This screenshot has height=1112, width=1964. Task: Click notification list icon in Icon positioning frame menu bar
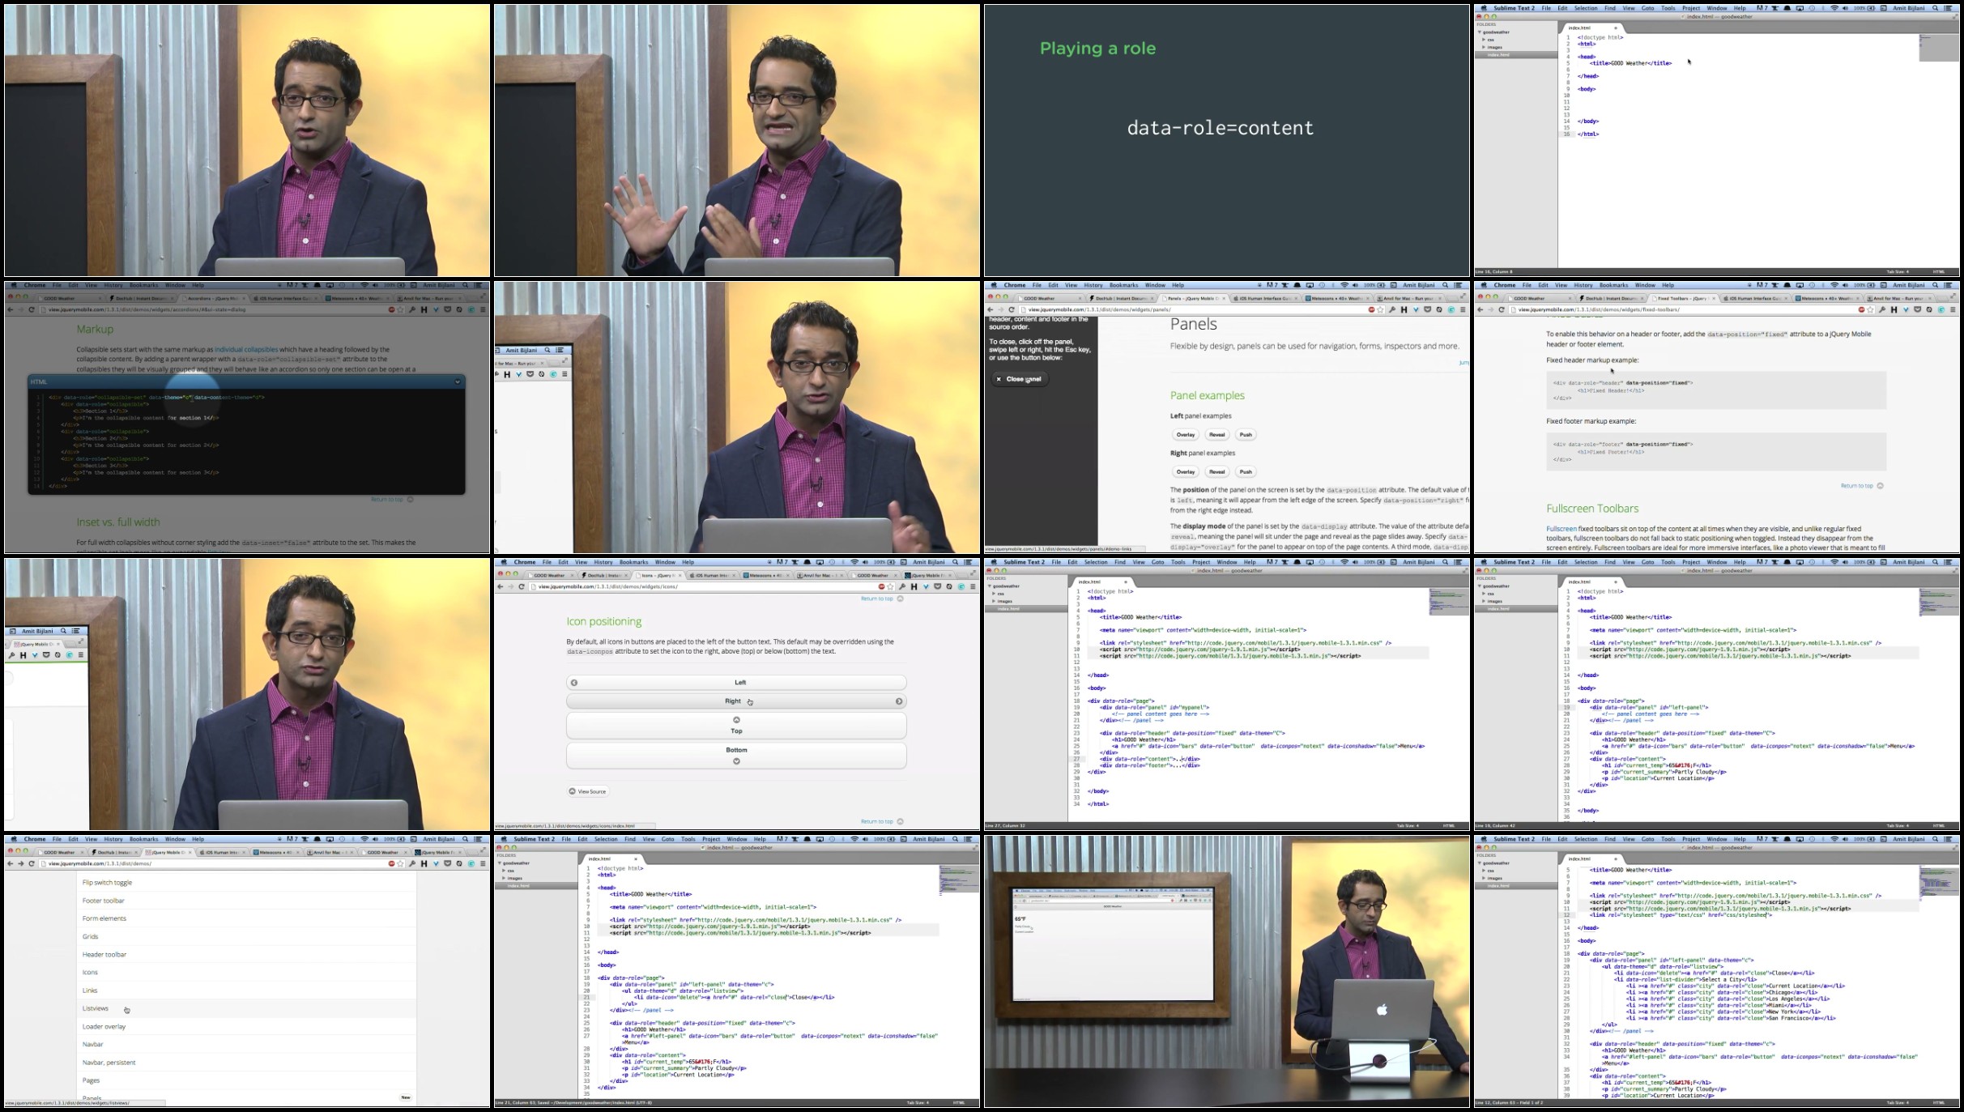[968, 562]
